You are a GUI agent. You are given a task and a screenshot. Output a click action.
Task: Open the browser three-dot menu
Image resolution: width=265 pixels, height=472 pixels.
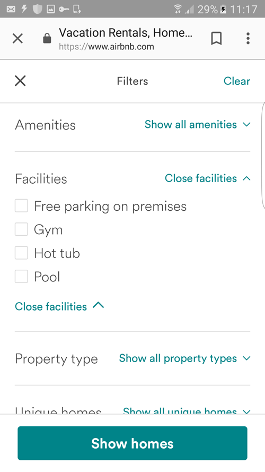(248, 39)
